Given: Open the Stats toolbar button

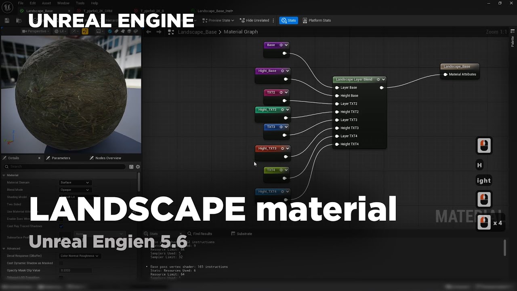Looking at the screenshot, I should 288,20.
